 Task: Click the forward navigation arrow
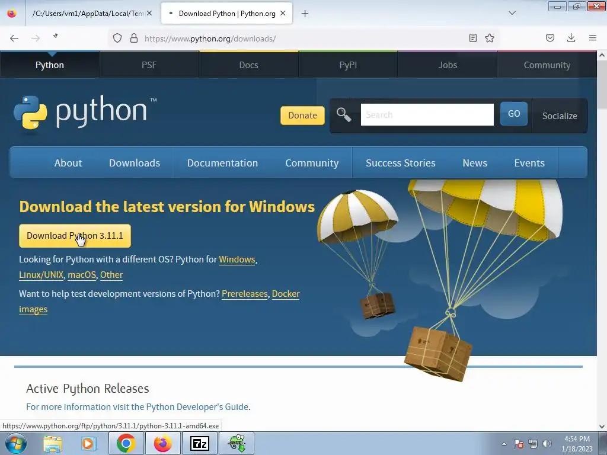click(36, 38)
